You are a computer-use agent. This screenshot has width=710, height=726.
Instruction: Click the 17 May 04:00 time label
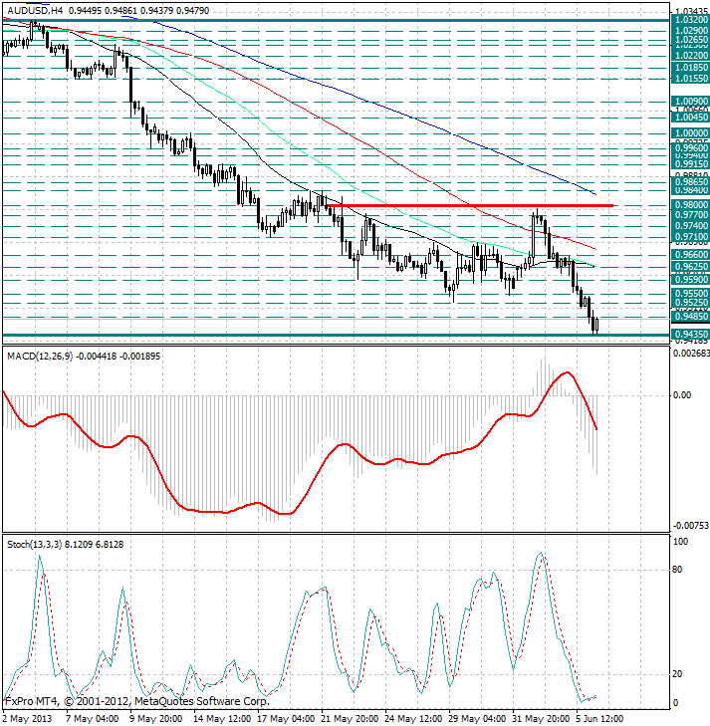coord(285,719)
